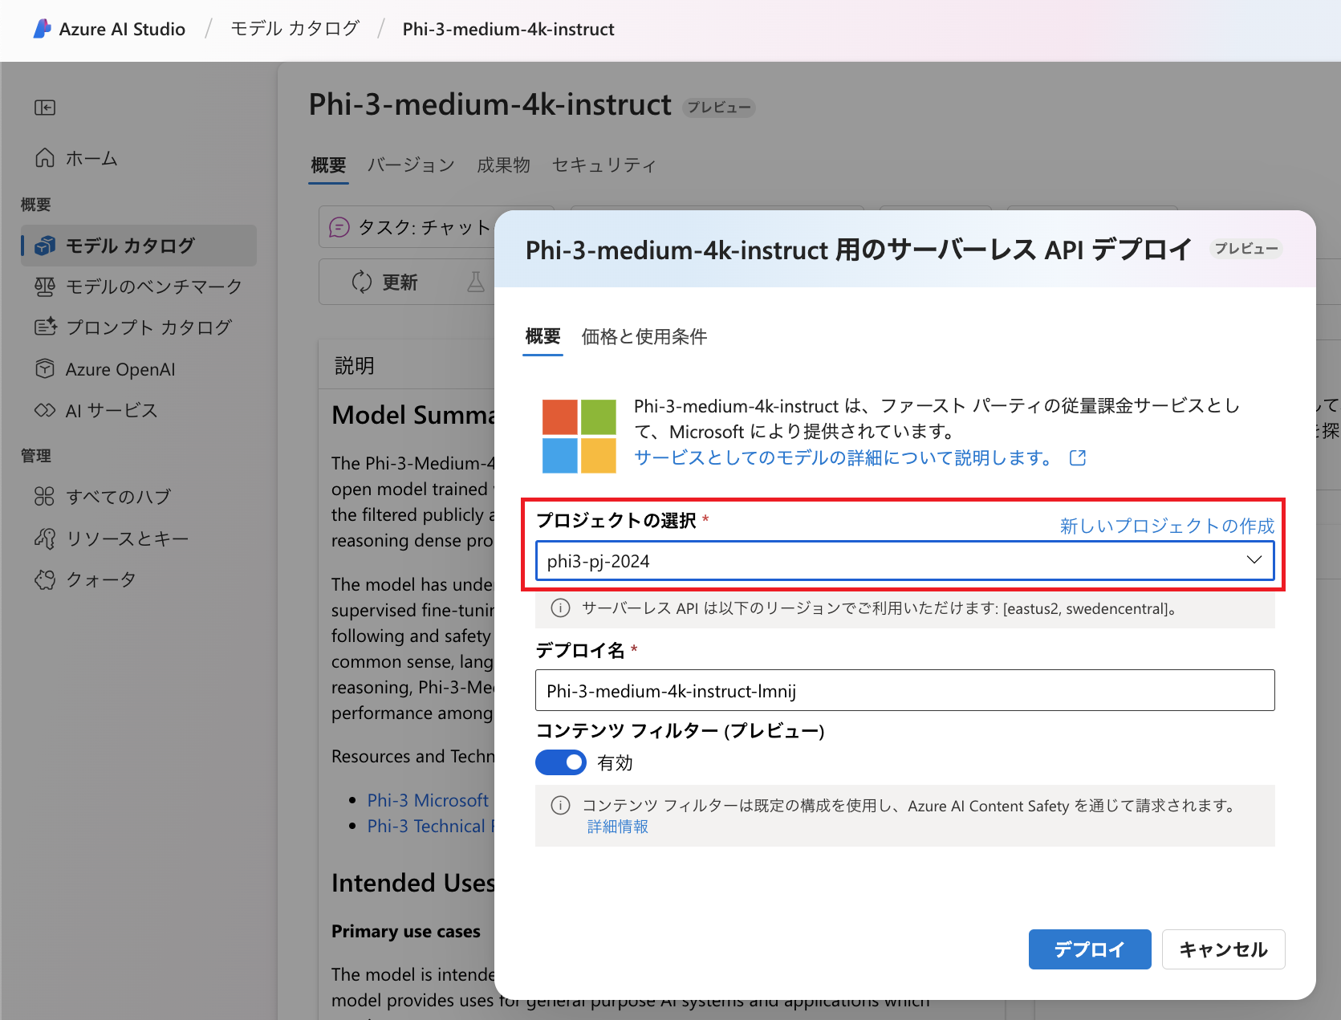Click the Microsoft four-color logo
The height and width of the screenshot is (1020, 1341).
tap(579, 437)
